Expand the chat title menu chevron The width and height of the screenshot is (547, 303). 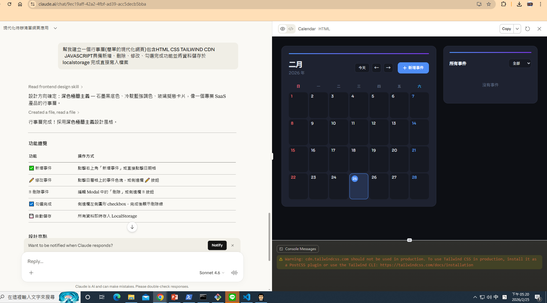55,28
